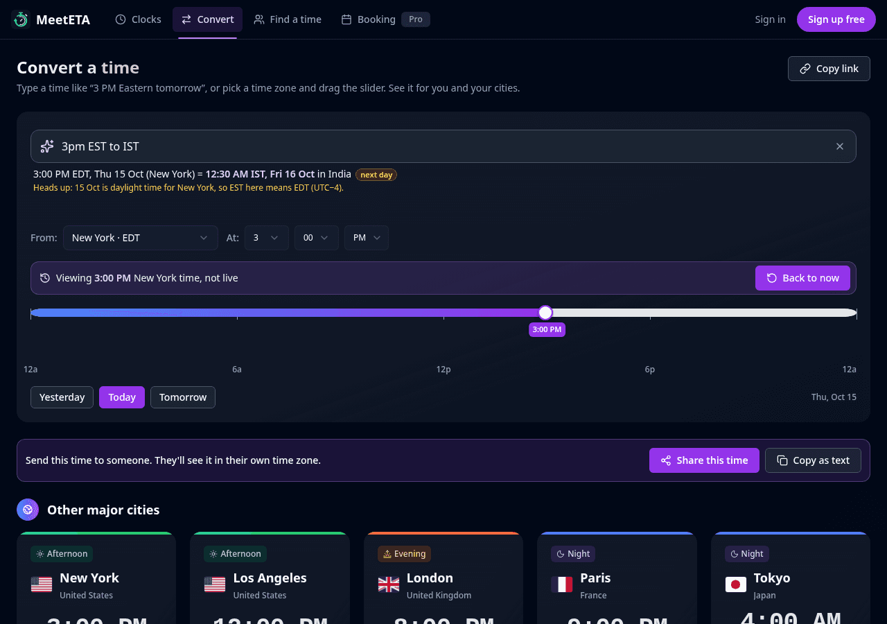The width and height of the screenshot is (887, 624).
Task: Go to the Find a time tab
Action: coord(288,19)
